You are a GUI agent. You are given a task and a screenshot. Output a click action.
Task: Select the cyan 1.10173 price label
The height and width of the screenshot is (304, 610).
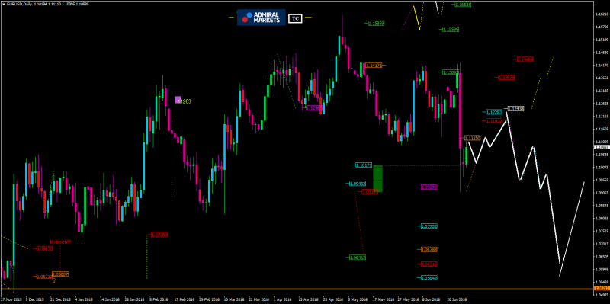[x=364, y=165]
